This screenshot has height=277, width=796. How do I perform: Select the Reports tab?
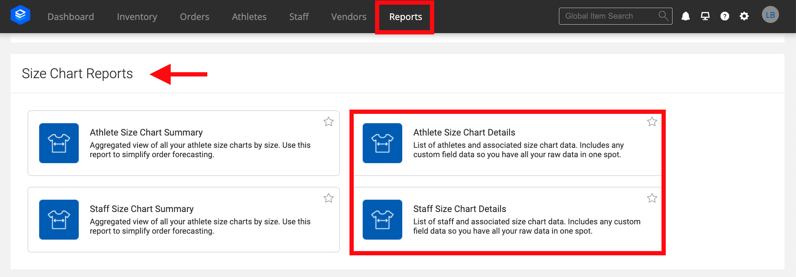[x=406, y=17]
